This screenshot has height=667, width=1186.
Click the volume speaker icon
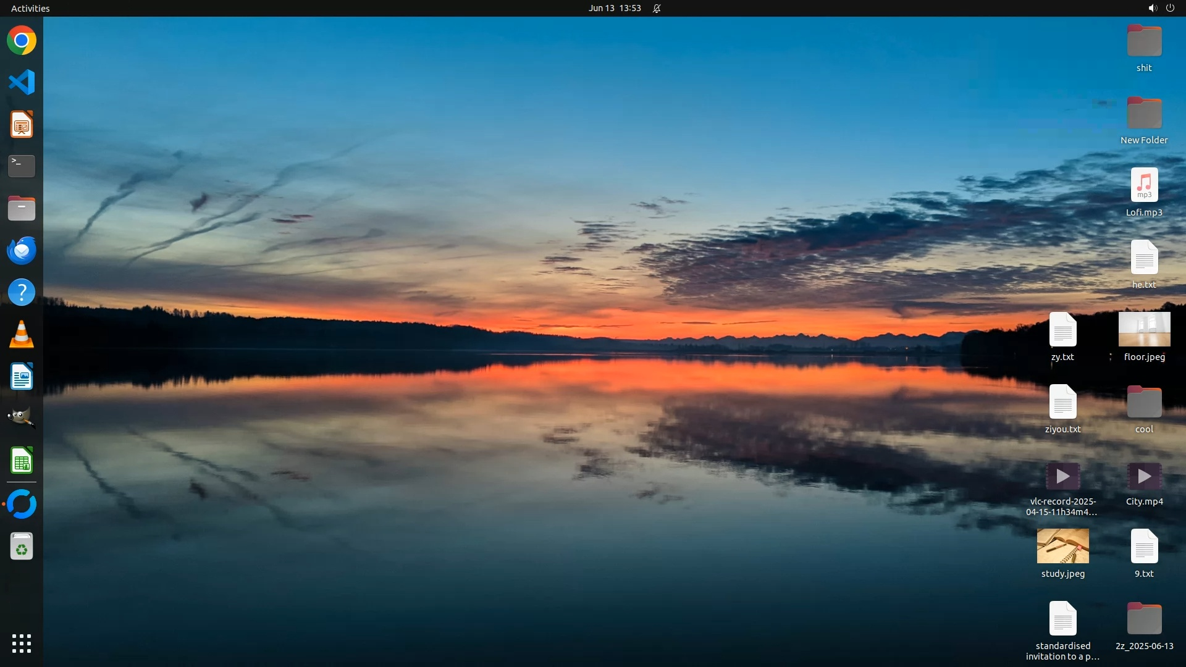click(x=1152, y=8)
